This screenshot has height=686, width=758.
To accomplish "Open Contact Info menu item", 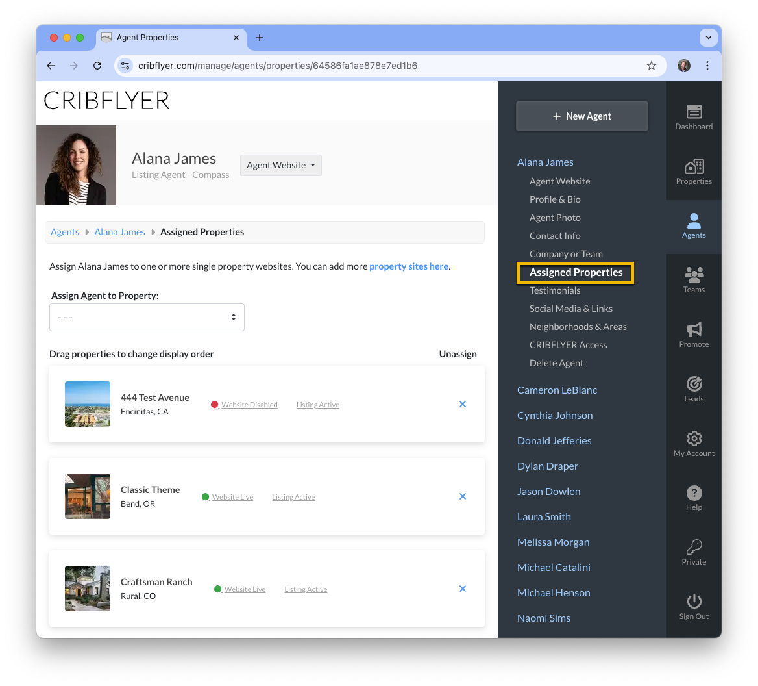I will point(555,236).
